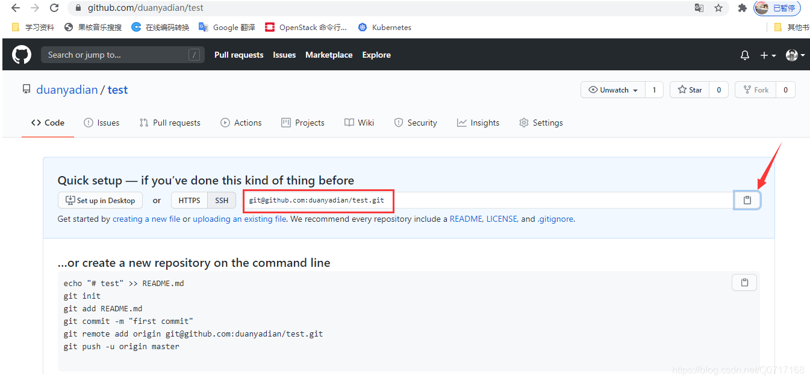Viewport: 810px width, 381px height.
Task: Copy the command line snippet via clipboard icon
Action: [744, 282]
